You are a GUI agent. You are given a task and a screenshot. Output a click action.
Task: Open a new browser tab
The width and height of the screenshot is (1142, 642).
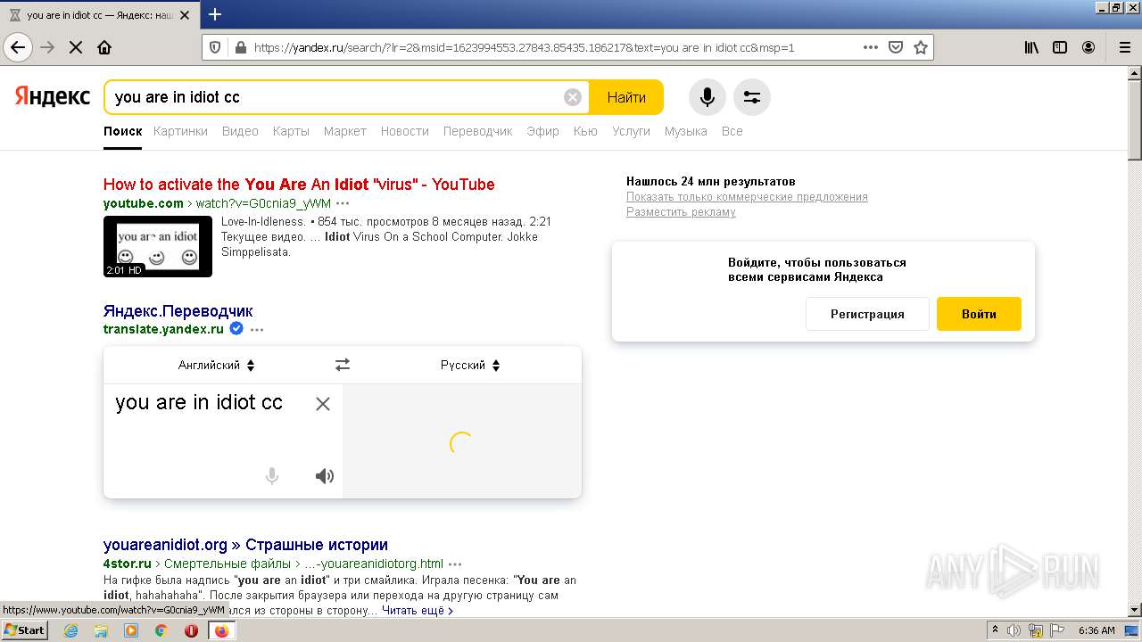[215, 14]
